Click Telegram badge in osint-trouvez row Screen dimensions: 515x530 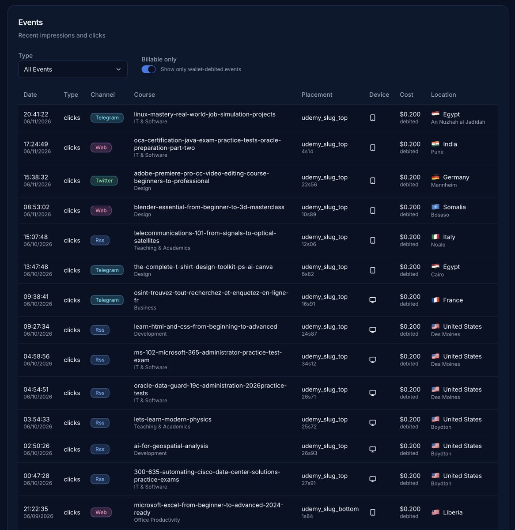(107, 300)
